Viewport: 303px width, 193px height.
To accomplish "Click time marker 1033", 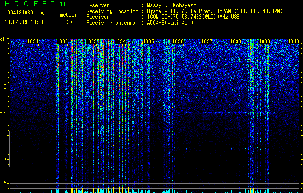I will point(91,41).
